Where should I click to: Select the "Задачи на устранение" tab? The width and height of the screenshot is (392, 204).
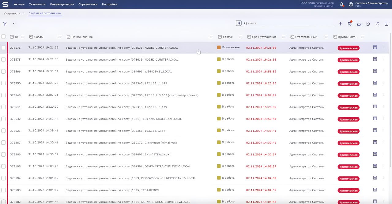tap(45, 13)
